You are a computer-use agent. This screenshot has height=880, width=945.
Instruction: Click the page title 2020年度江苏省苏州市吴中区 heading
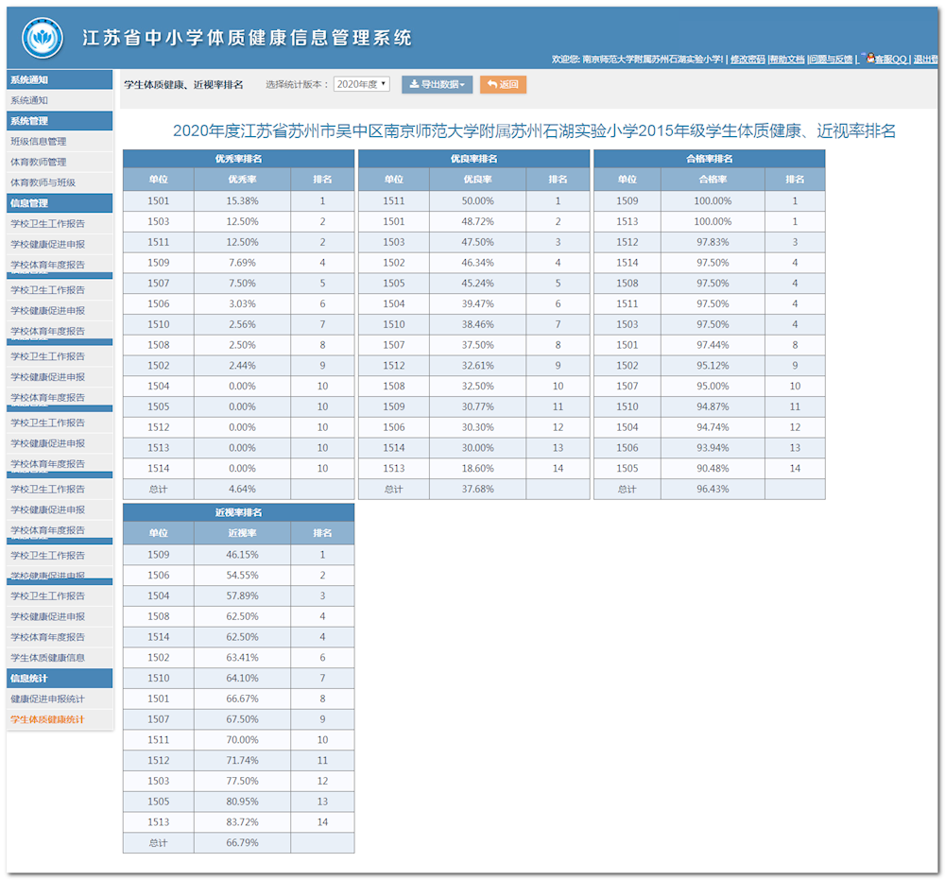(x=534, y=130)
